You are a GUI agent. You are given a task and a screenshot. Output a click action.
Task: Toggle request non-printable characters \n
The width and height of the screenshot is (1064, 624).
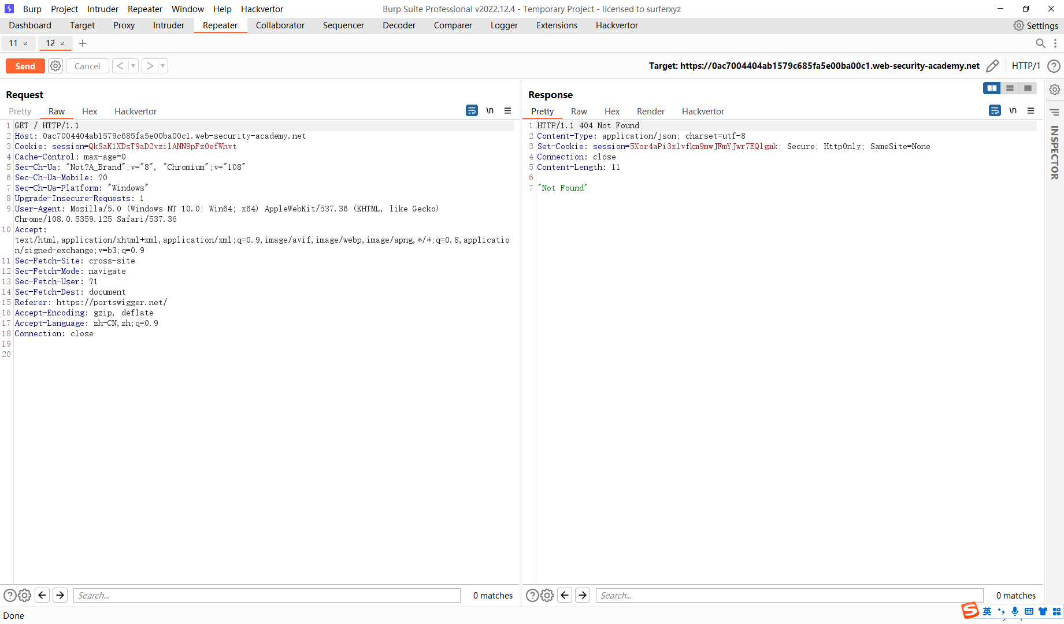[490, 110]
